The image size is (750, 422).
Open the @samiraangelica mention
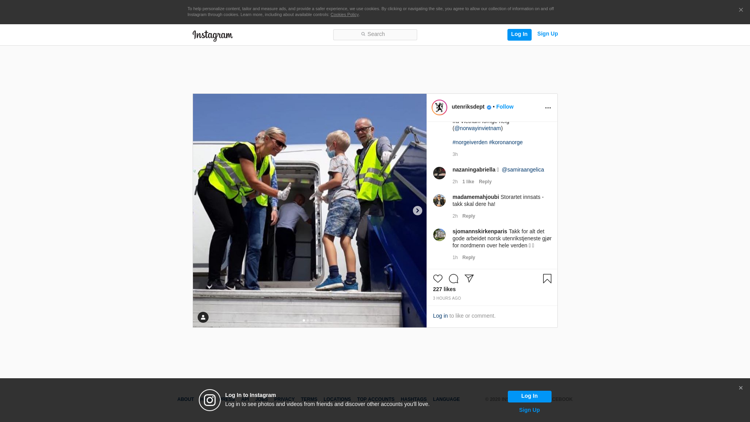(523, 170)
